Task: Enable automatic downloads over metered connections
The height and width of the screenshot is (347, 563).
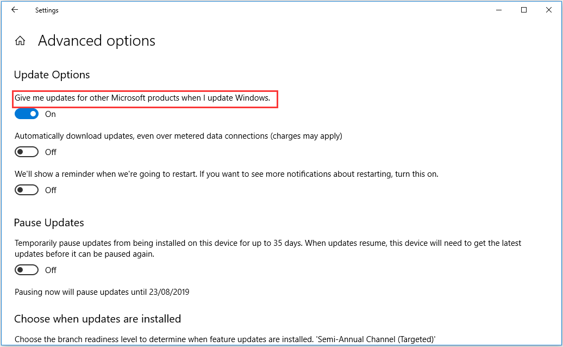Action: point(27,152)
